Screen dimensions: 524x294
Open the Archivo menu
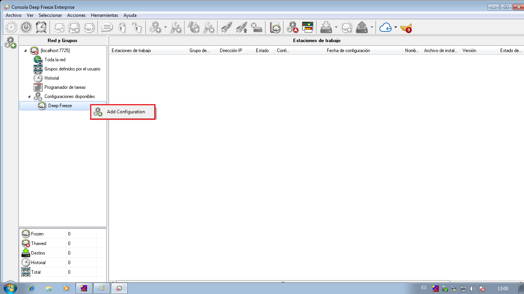(x=13, y=15)
